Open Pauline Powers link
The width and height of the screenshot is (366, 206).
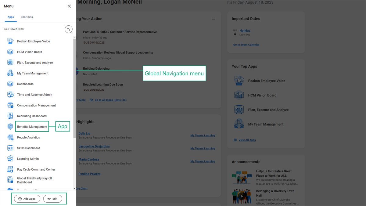pos(89,174)
